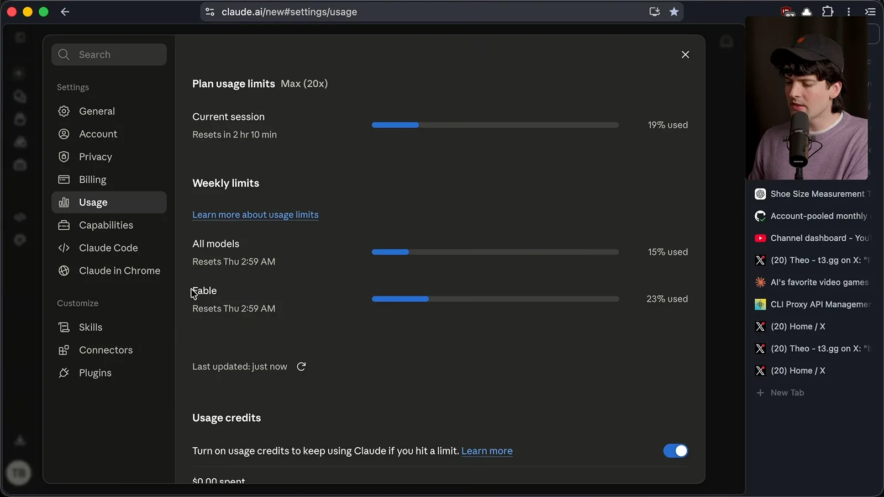Open a New Tab
The image size is (884, 497).
pyautogui.click(x=780, y=393)
